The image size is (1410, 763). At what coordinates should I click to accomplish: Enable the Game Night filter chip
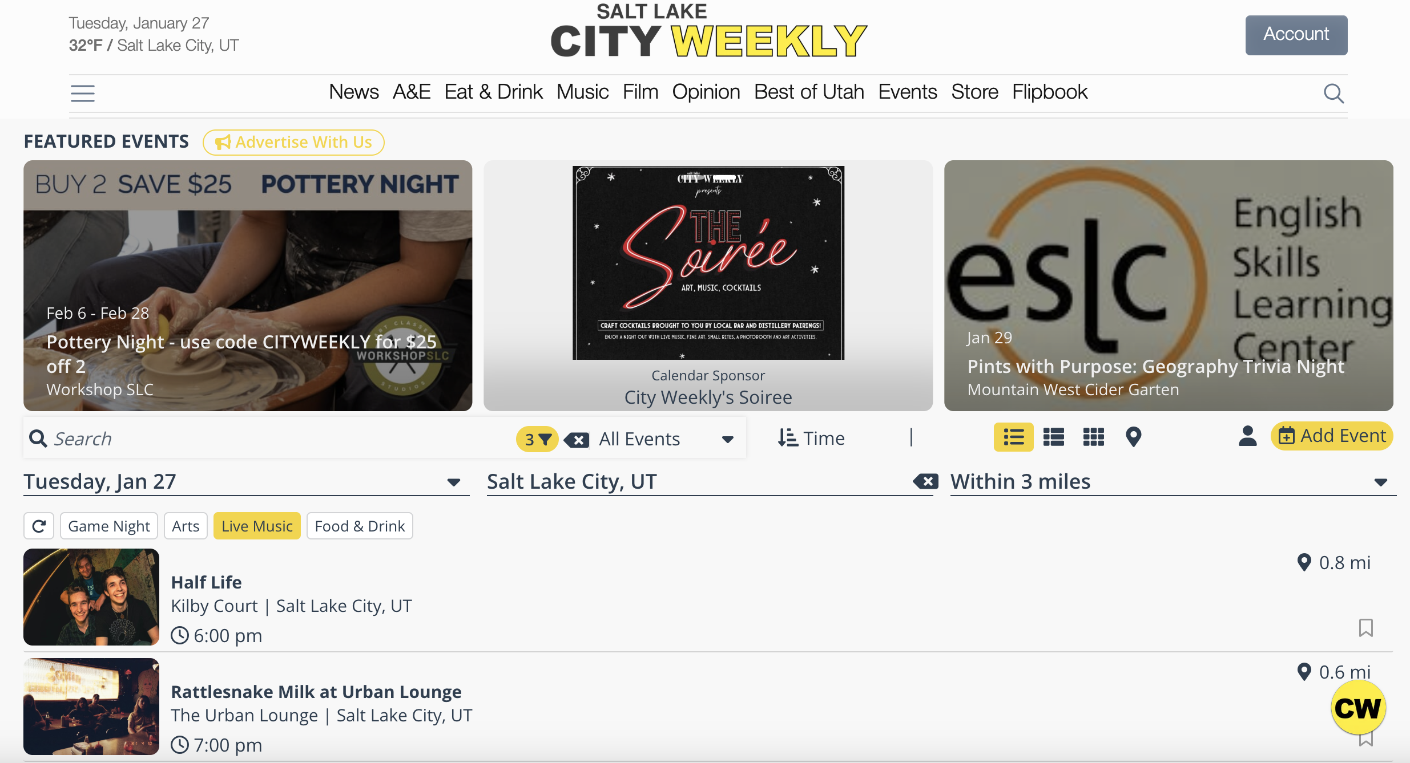click(x=109, y=526)
